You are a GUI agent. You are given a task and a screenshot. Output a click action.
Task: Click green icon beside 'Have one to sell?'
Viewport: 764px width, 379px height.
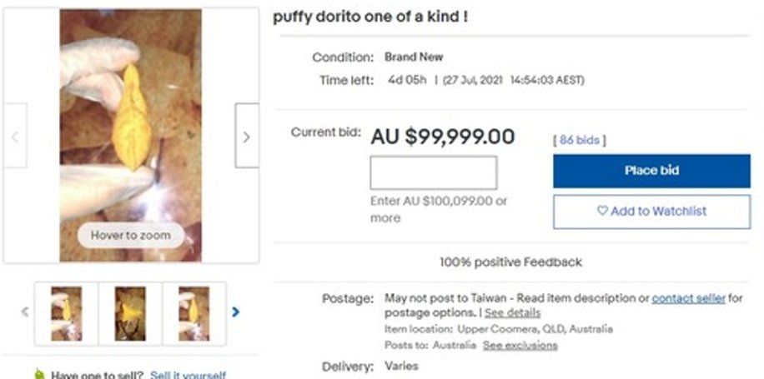tap(38, 375)
